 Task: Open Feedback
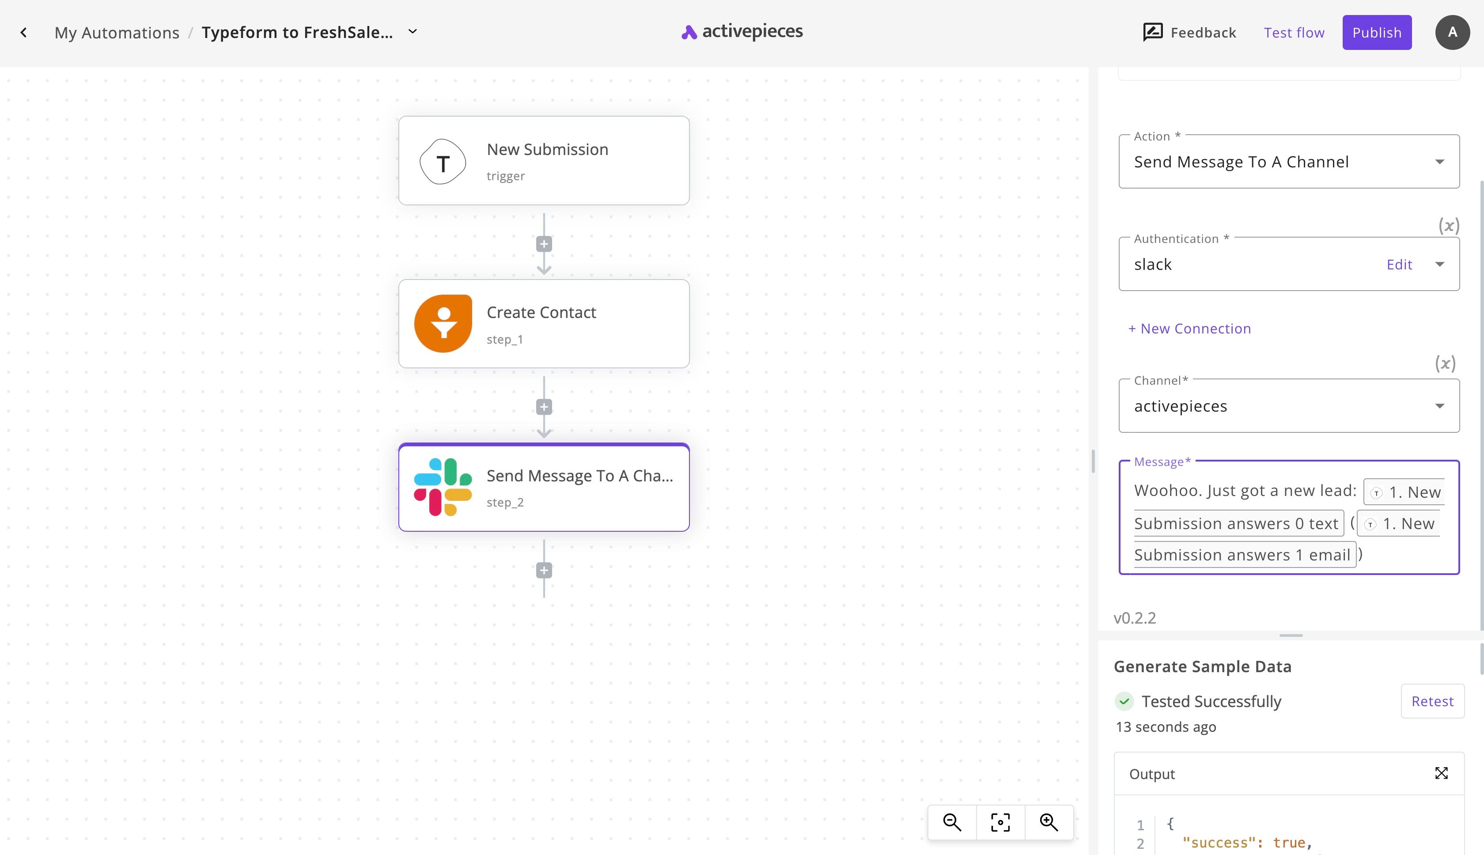point(1189,32)
